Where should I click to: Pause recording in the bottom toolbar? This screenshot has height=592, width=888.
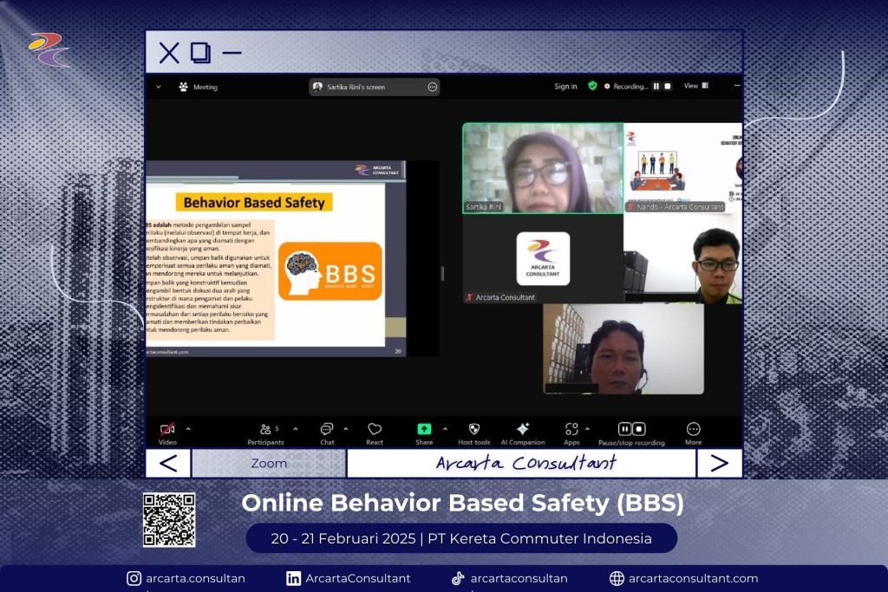pyautogui.click(x=624, y=429)
